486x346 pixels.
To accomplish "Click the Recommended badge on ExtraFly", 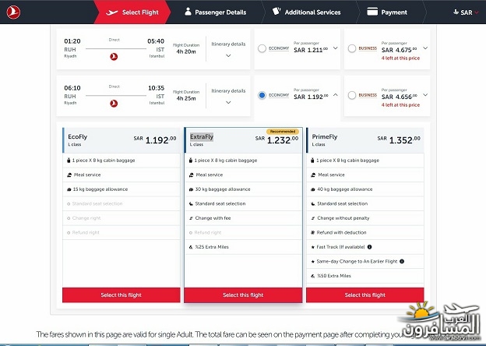I will (283, 132).
